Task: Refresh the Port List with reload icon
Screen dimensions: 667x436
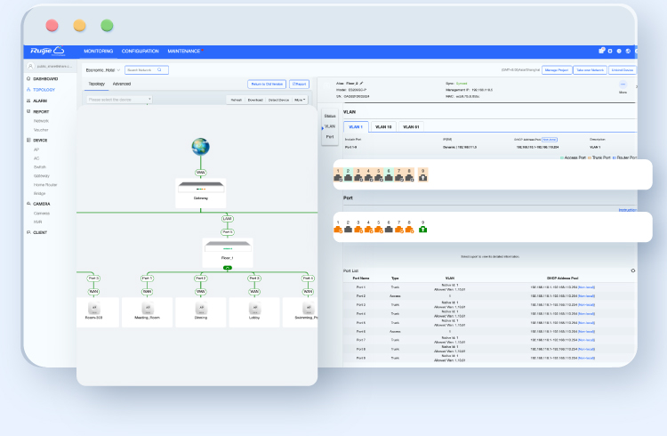Action: coord(632,270)
